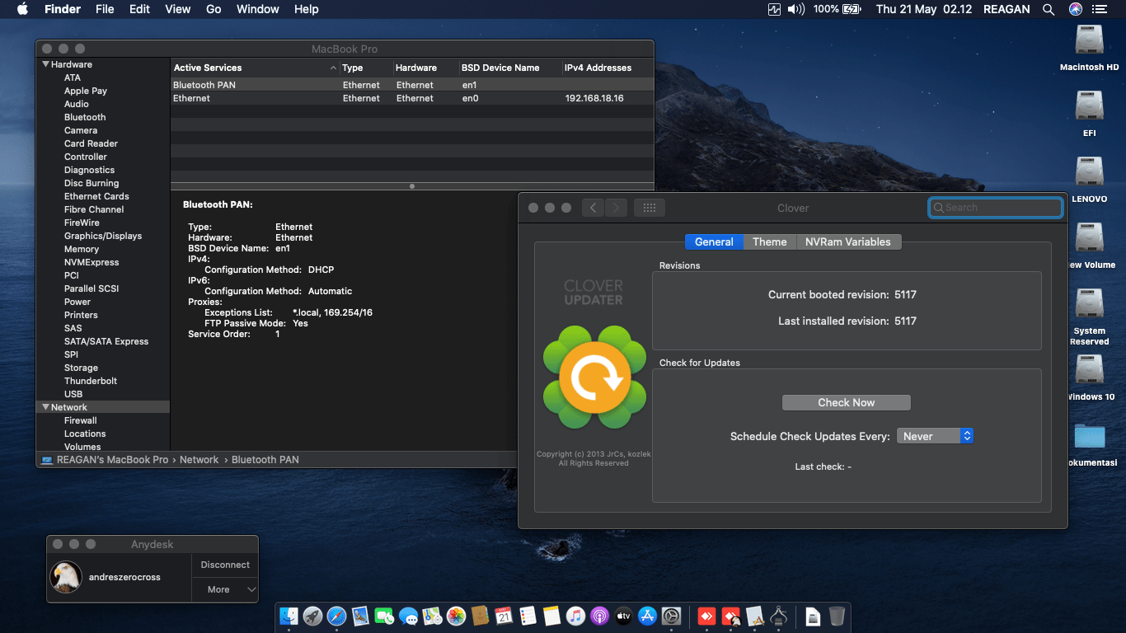
Task: Open Podcasts from the Dock
Action: point(599,616)
